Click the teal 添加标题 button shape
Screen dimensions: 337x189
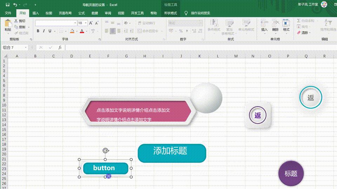pyautogui.click(x=172, y=153)
